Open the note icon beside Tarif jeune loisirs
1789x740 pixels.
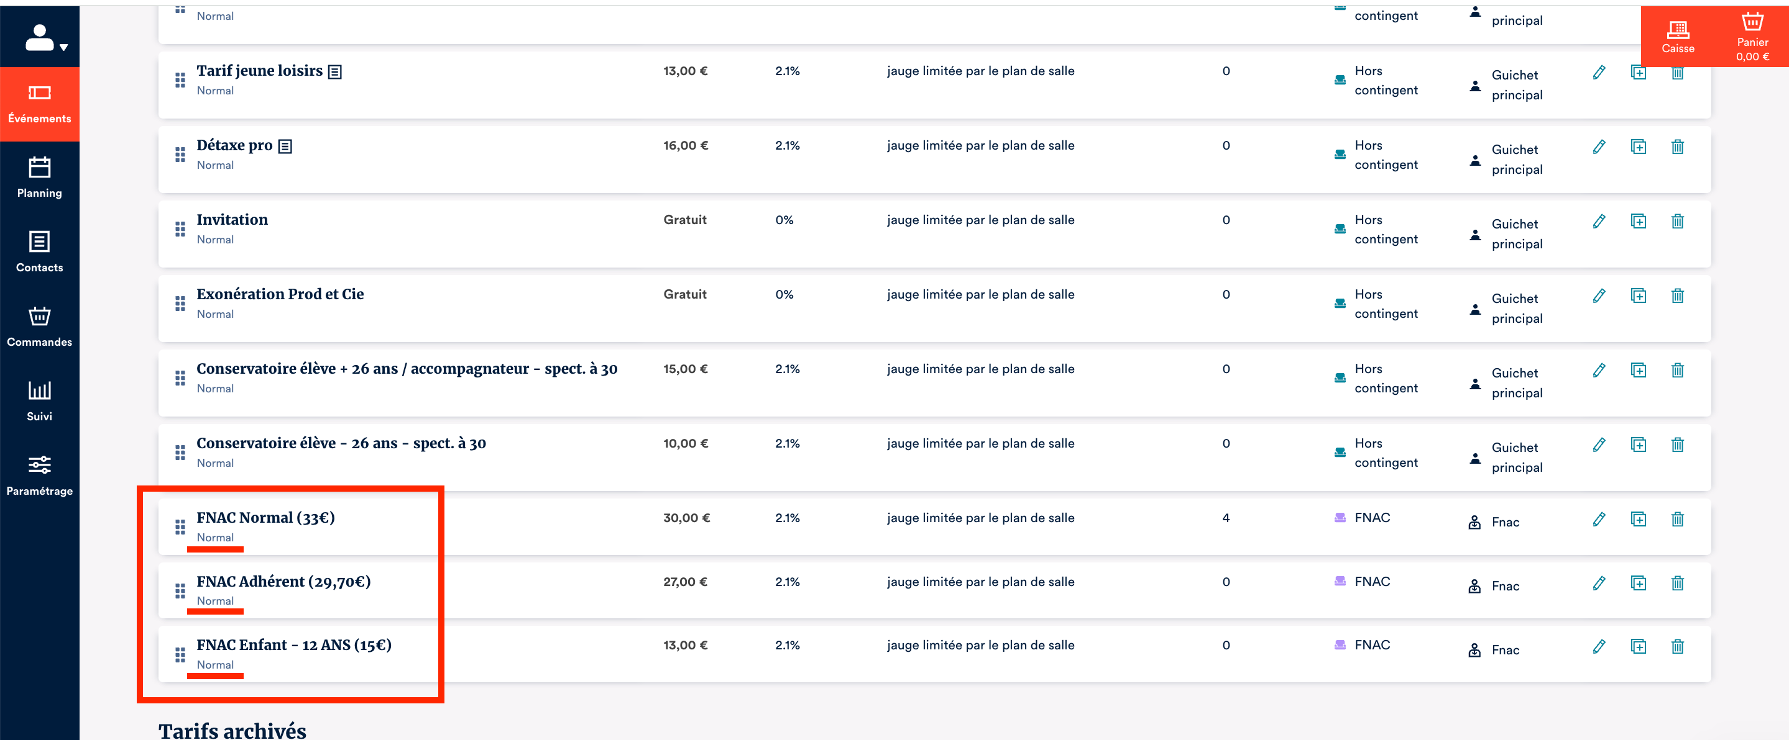(x=335, y=71)
